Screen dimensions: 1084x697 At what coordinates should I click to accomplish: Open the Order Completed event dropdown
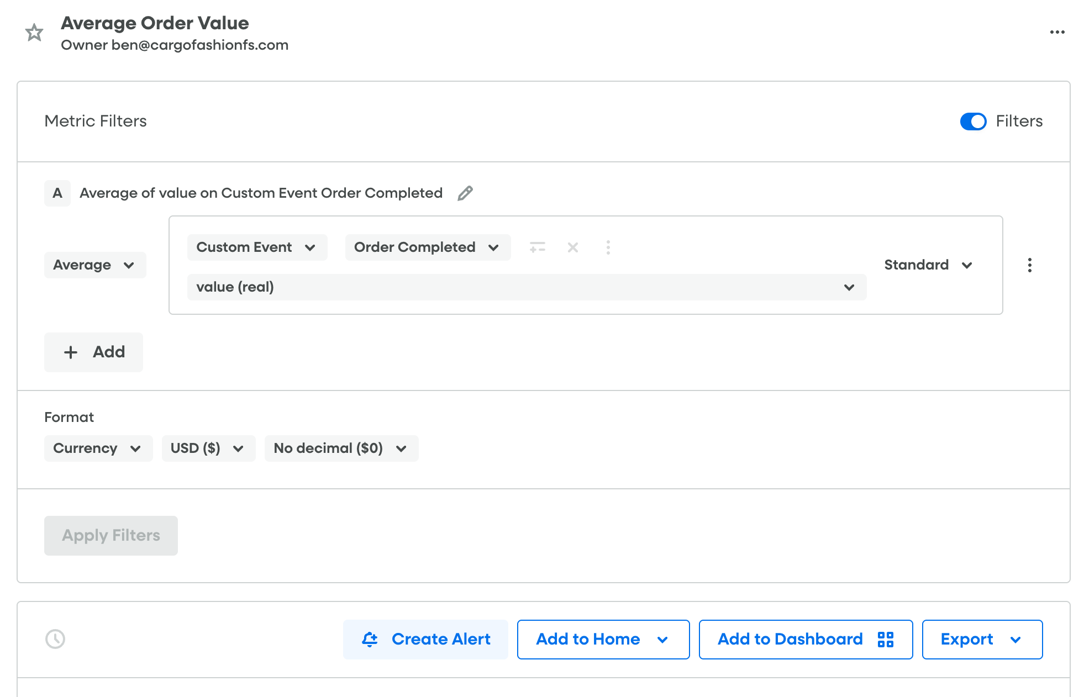428,247
